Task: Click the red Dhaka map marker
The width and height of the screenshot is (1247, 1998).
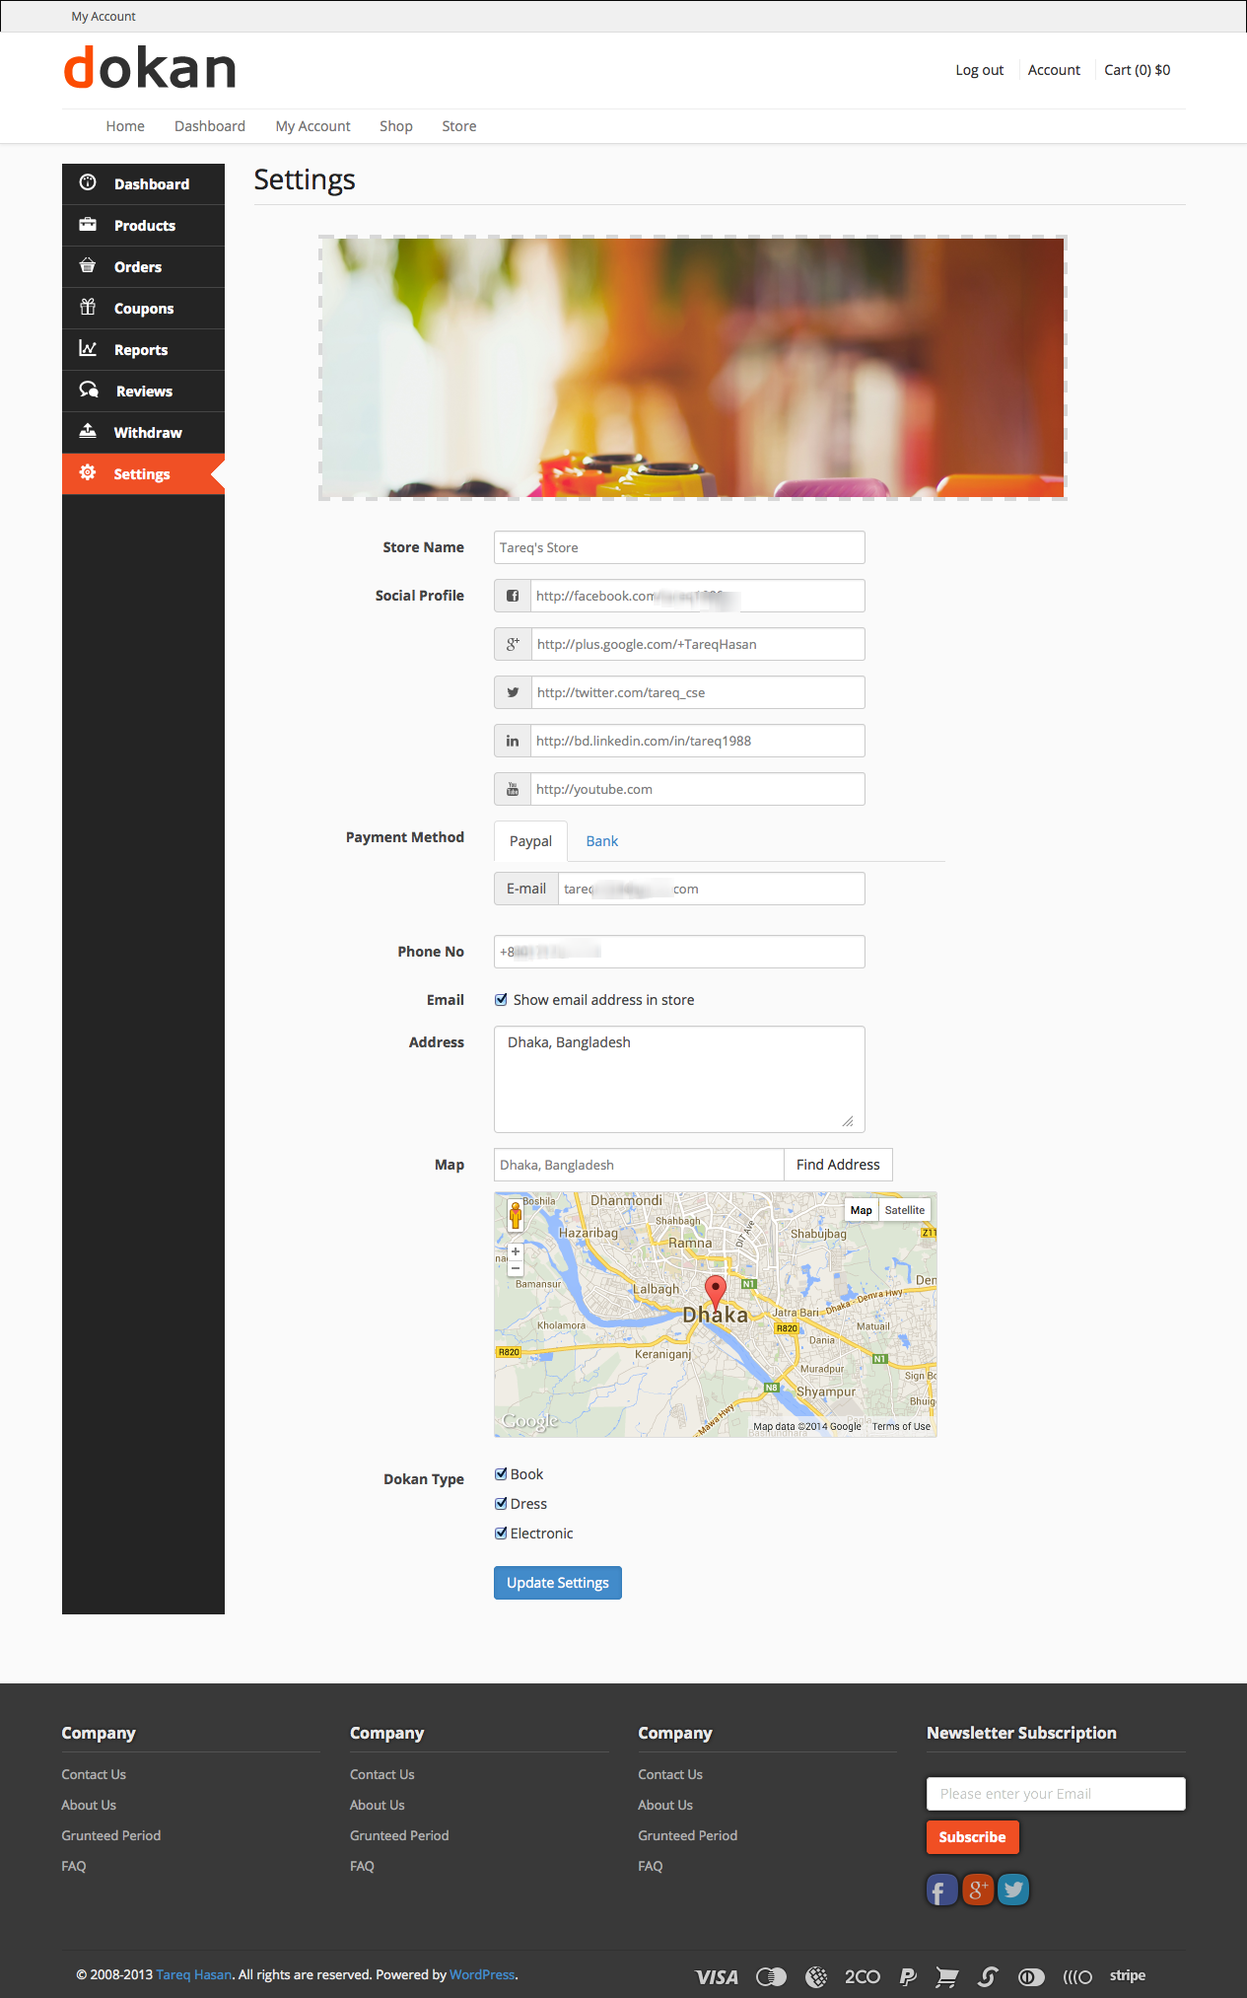Action: (716, 1289)
